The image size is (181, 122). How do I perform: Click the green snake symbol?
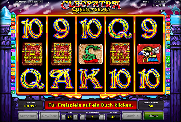[x=91, y=54]
